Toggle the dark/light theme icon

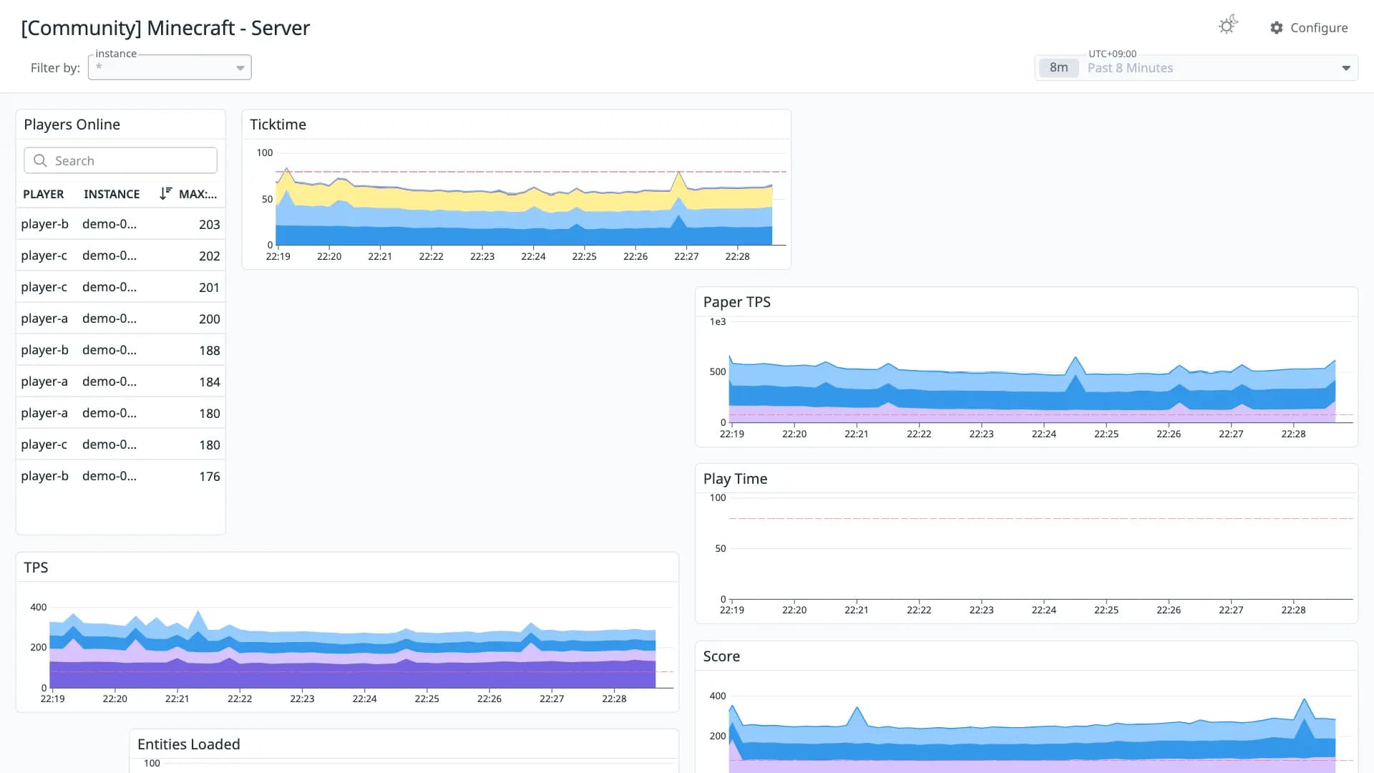pos(1228,26)
